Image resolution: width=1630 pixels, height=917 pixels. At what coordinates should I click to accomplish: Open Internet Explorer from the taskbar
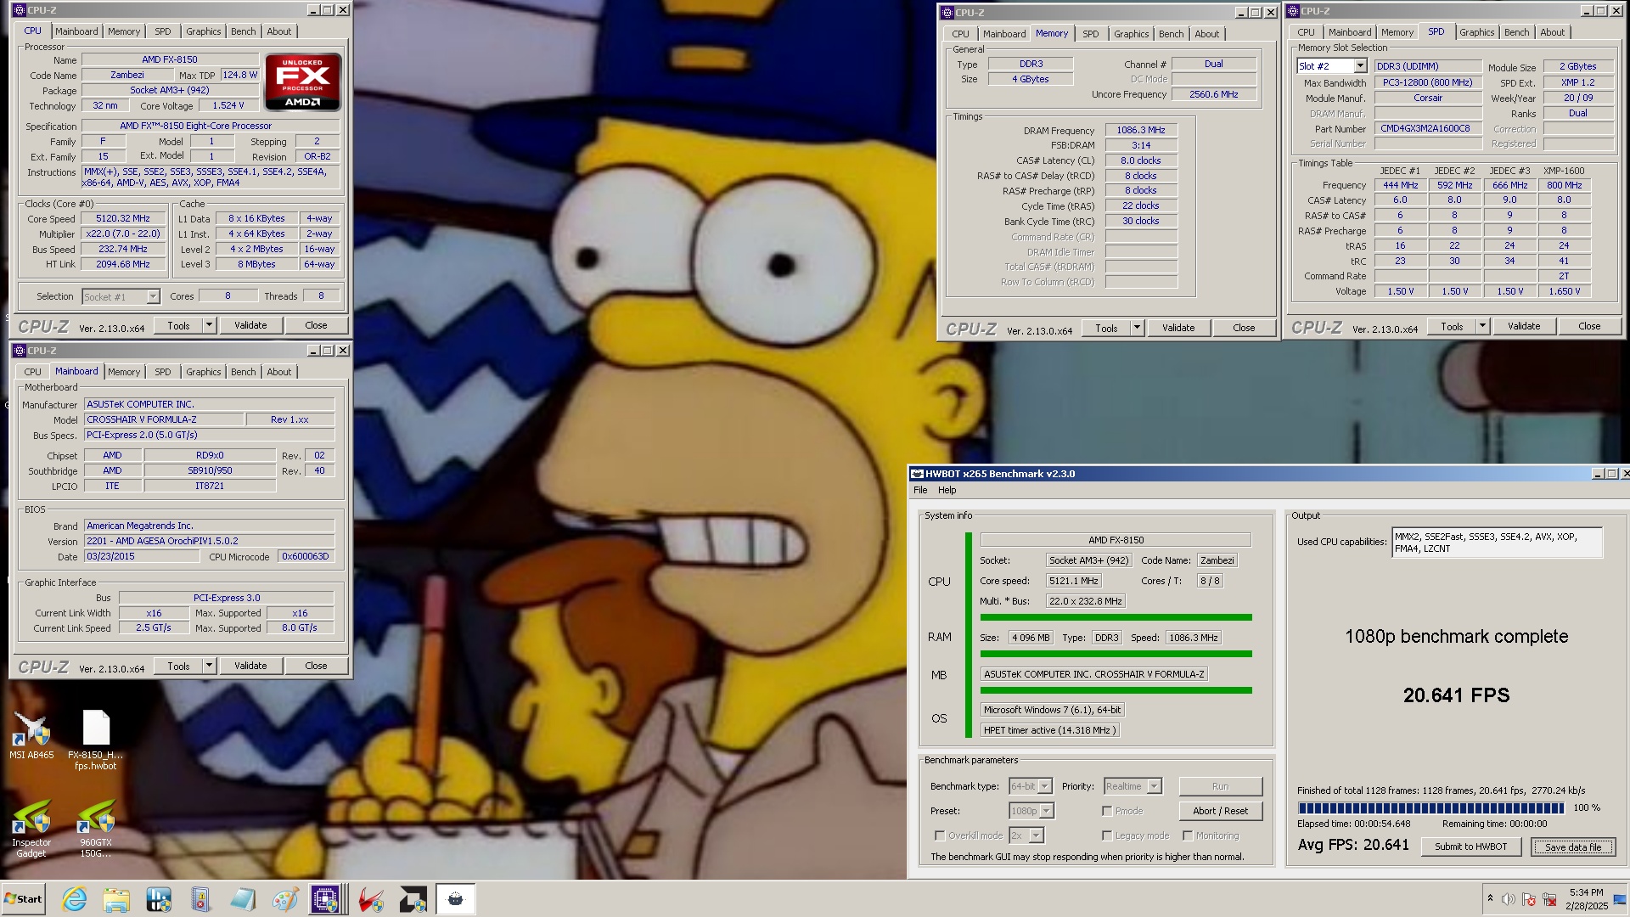tap(75, 899)
